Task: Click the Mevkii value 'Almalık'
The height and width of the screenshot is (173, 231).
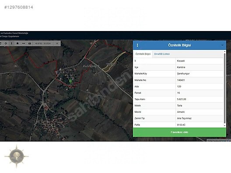Action: pos(181,112)
